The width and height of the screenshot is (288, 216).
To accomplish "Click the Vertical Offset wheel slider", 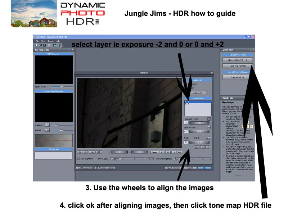I will [x=199, y=131].
